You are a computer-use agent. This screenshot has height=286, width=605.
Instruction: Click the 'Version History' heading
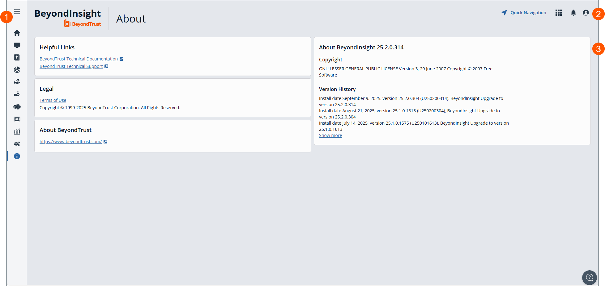337,89
